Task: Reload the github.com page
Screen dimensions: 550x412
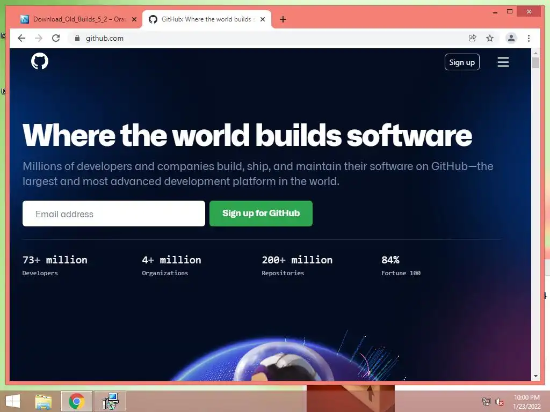Action: click(x=56, y=38)
